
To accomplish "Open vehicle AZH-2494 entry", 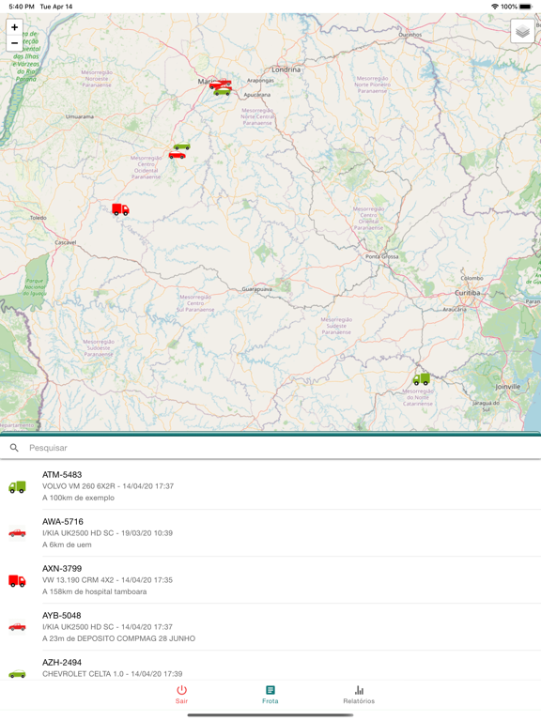I will 270,666.
